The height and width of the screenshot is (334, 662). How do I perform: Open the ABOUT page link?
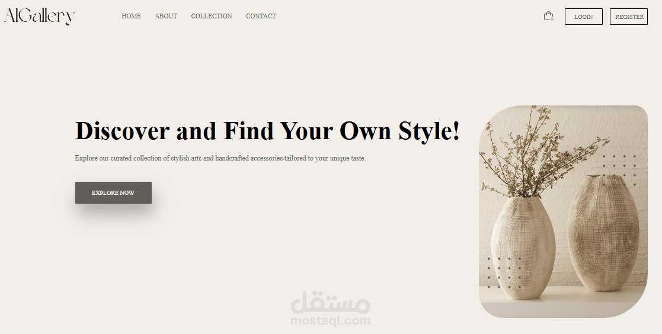pos(166,16)
